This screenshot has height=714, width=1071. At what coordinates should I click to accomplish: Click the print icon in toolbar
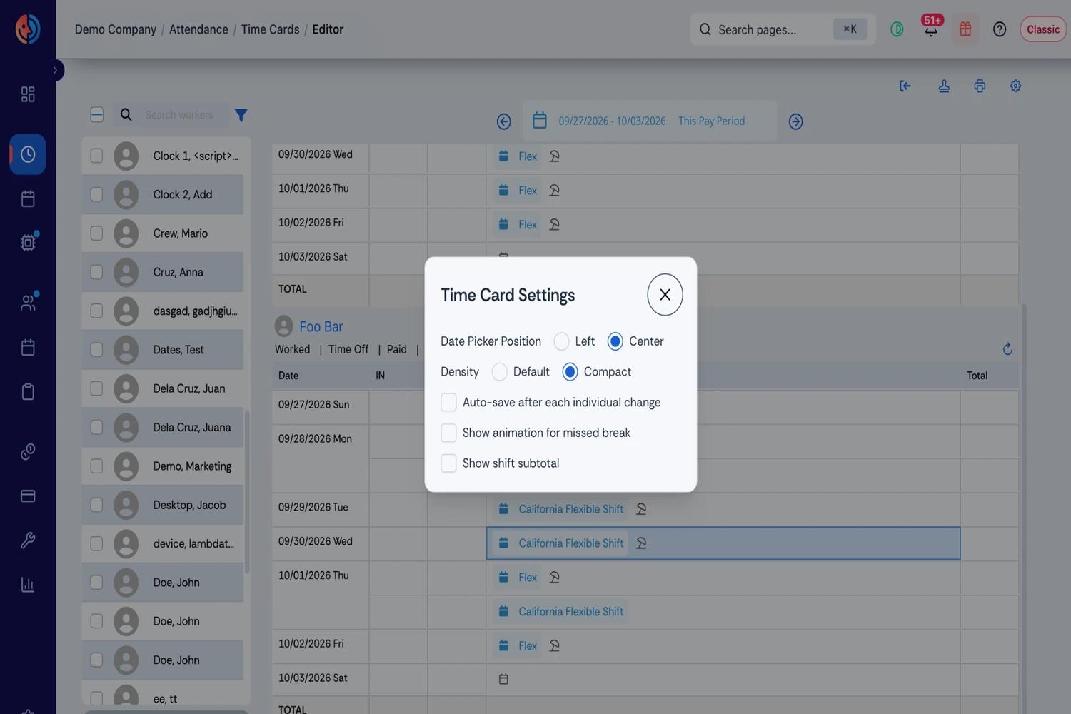(x=980, y=86)
